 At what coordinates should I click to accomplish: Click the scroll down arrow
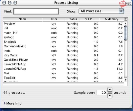(126, 80)
